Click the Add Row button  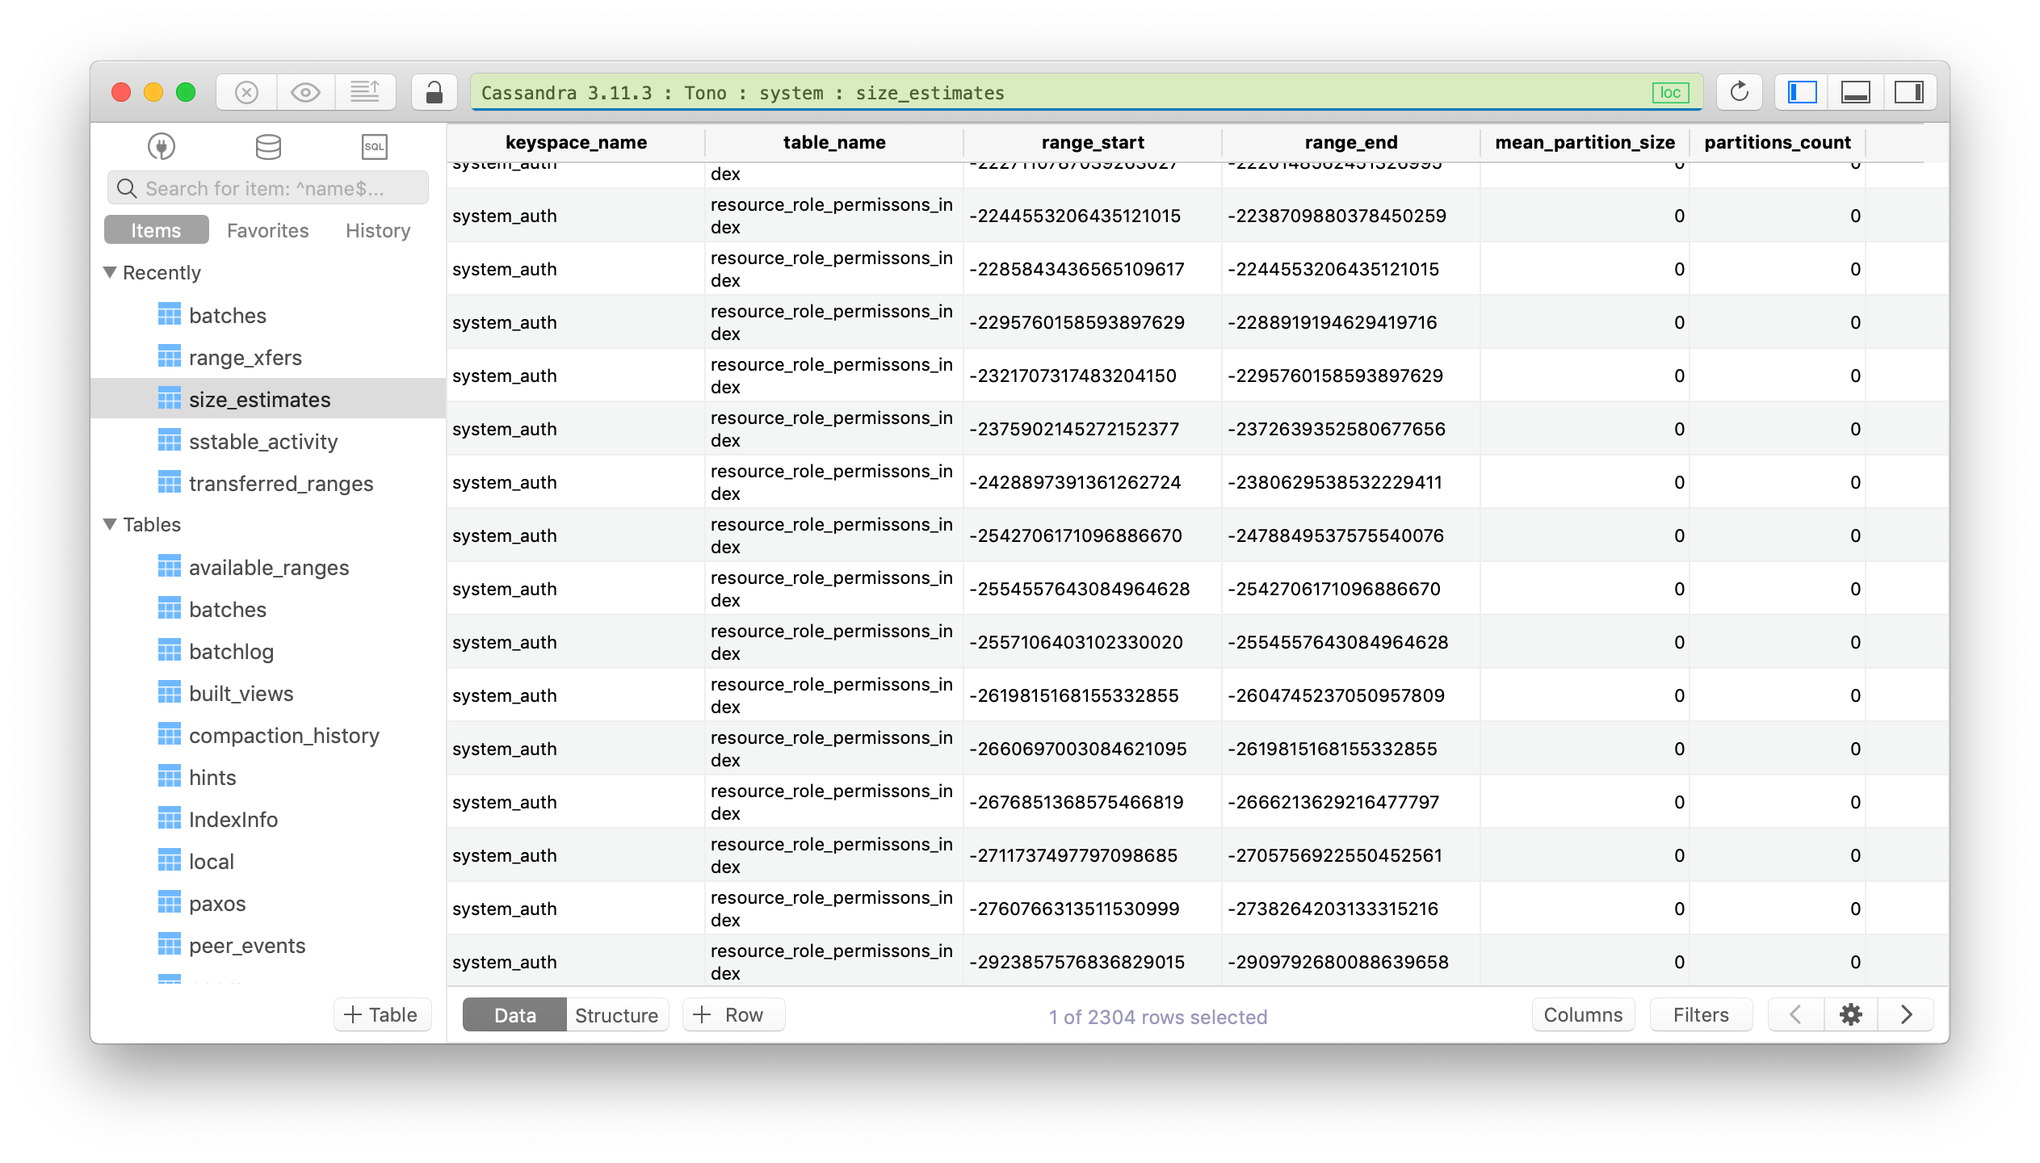pos(728,1014)
